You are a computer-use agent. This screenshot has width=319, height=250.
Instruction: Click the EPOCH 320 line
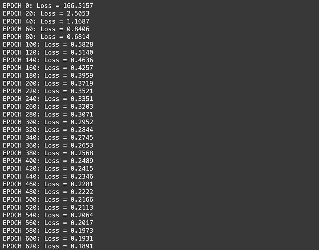pyautogui.click(x=48, y=130)
